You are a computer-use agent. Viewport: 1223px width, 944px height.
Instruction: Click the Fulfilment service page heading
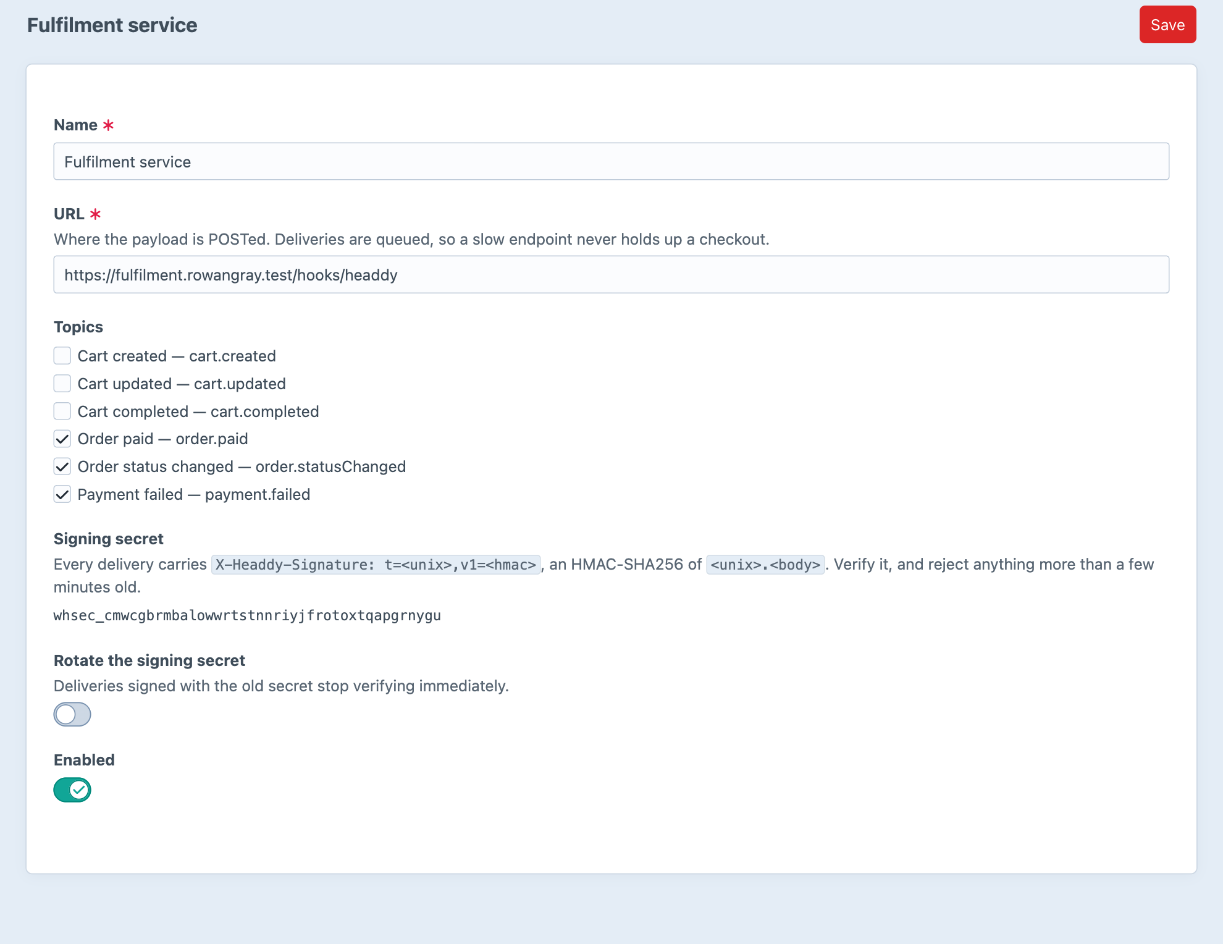[112, 25]
